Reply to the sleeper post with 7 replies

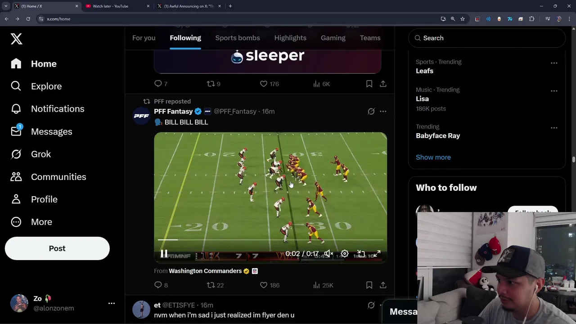pyautogui.click(x=161, y=84)
